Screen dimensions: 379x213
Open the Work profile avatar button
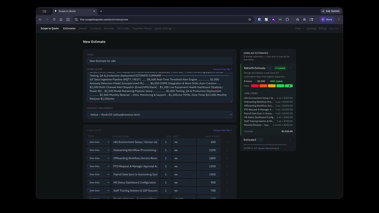click(x=327, y=20)
